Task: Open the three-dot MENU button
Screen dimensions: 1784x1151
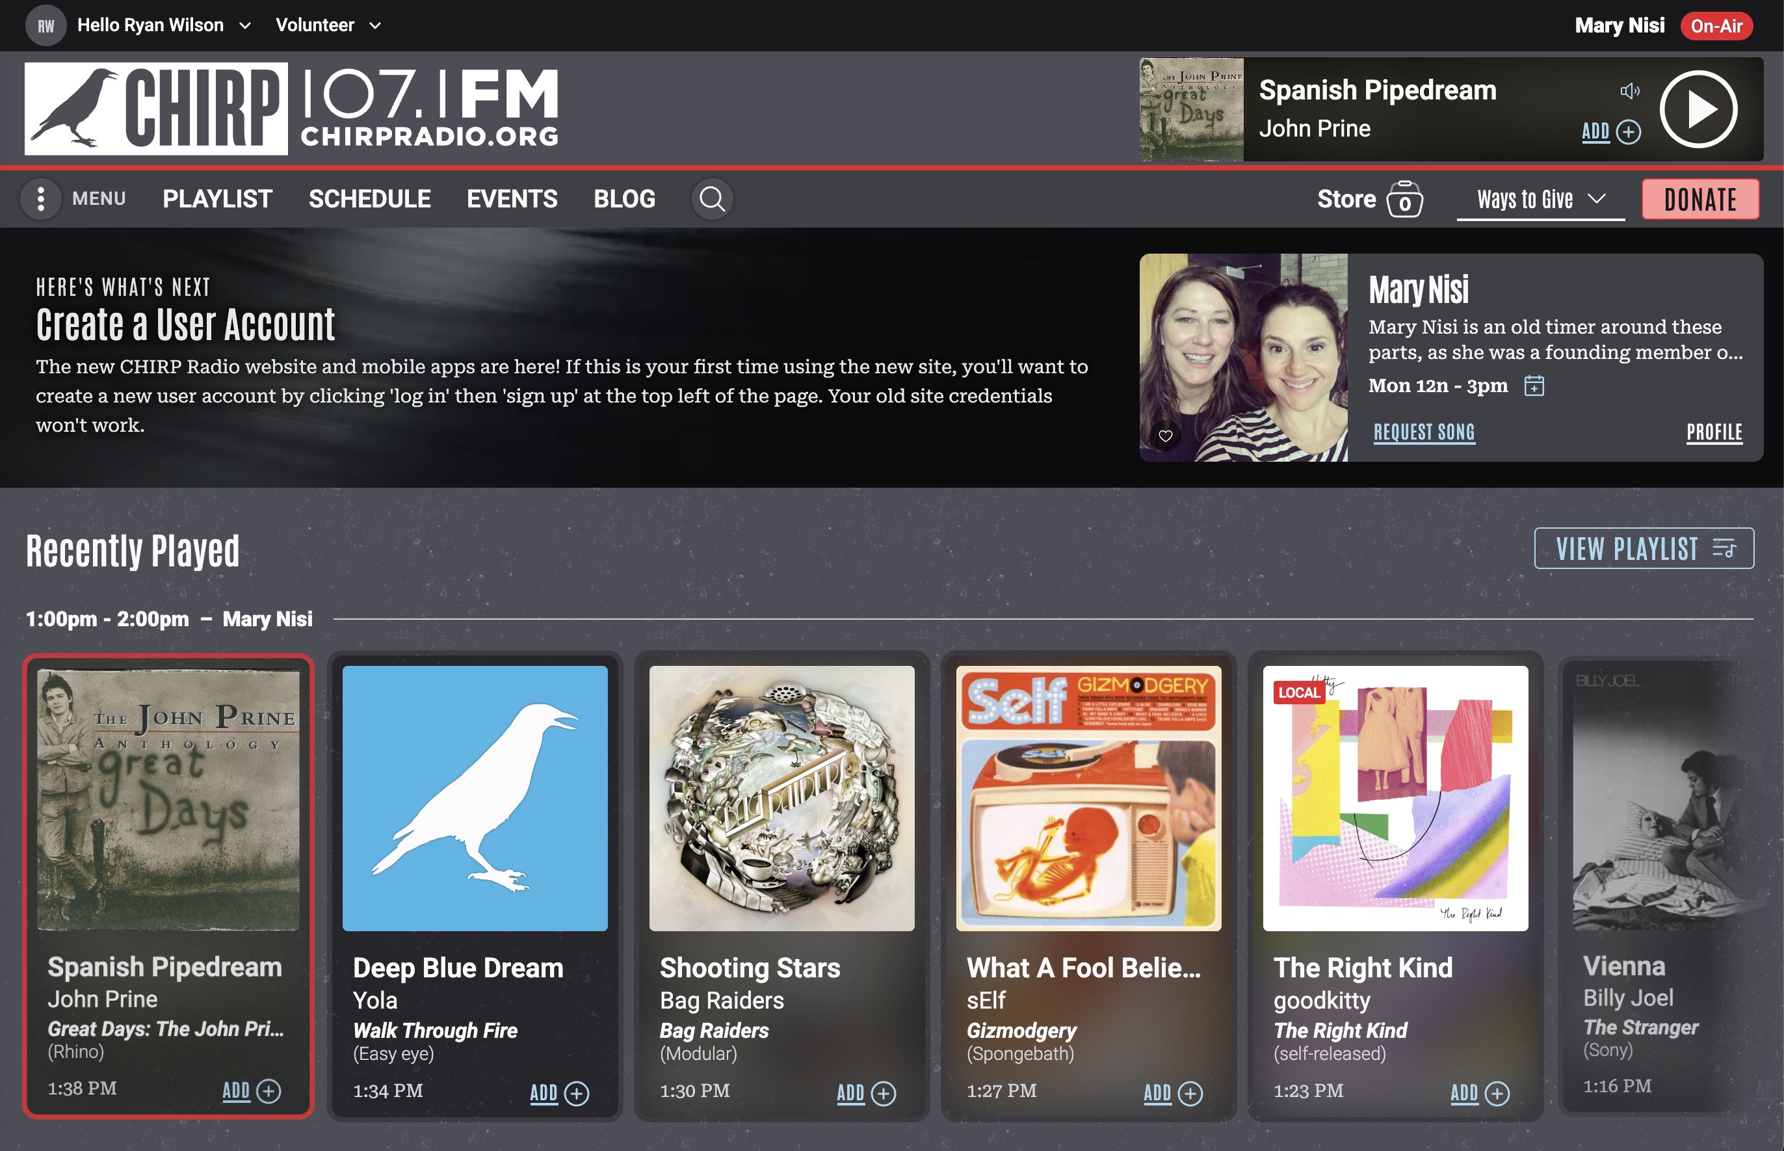Action: click(41, 199)
